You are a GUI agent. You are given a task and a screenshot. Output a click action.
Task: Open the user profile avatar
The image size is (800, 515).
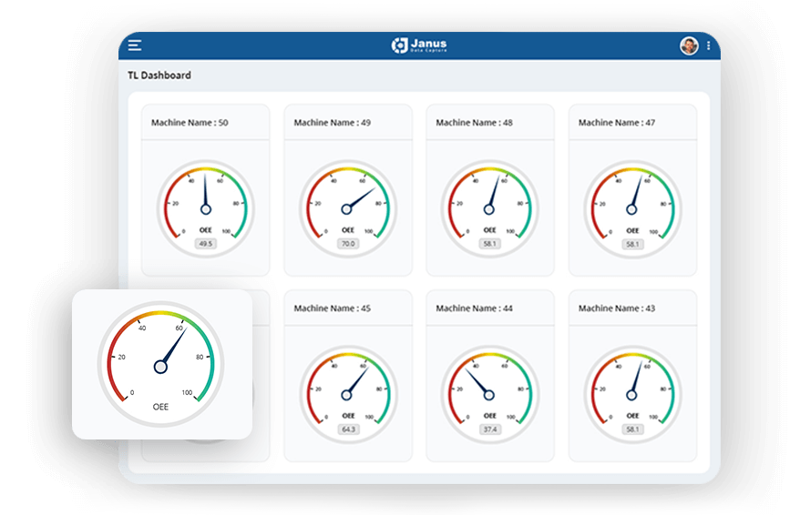tap(689, 45)
